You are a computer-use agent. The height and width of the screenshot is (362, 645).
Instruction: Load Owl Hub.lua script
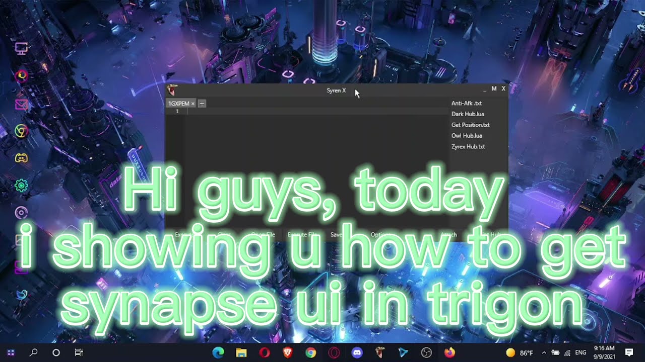(467, 136)
